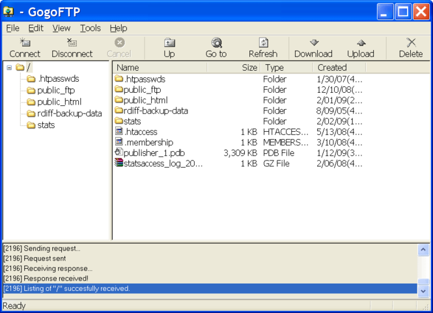Click stats folder icon in file list
The width and height of the screenshot is (433, 313).
click(x=119, y=121)
